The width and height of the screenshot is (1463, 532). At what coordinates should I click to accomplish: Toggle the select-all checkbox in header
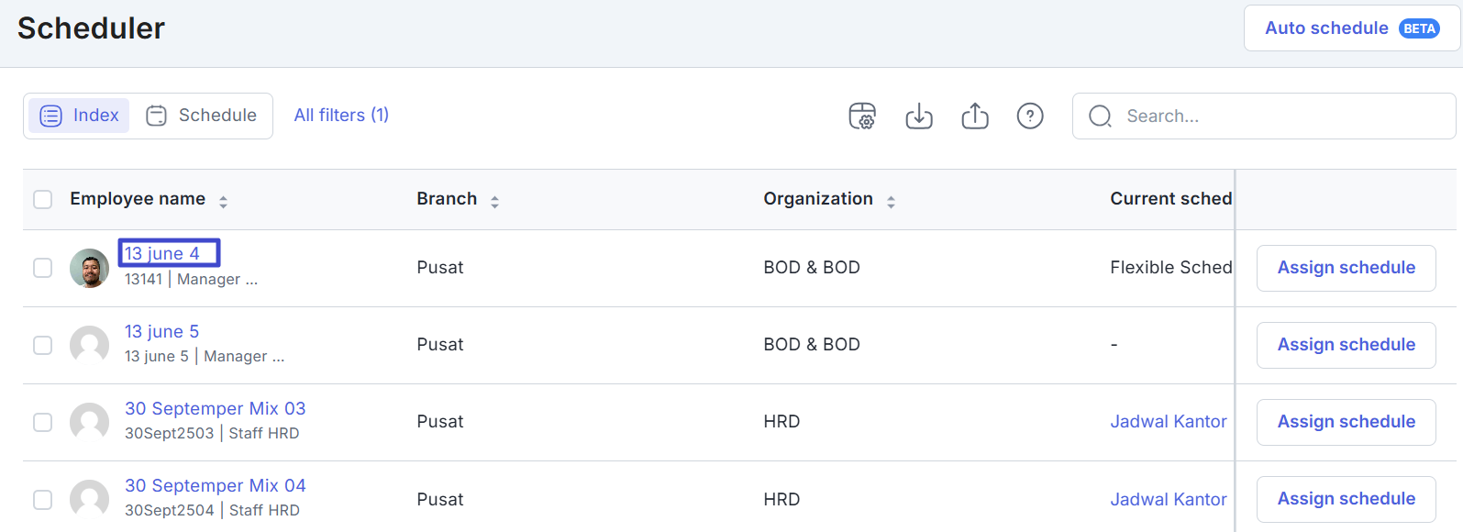point(43,199)
